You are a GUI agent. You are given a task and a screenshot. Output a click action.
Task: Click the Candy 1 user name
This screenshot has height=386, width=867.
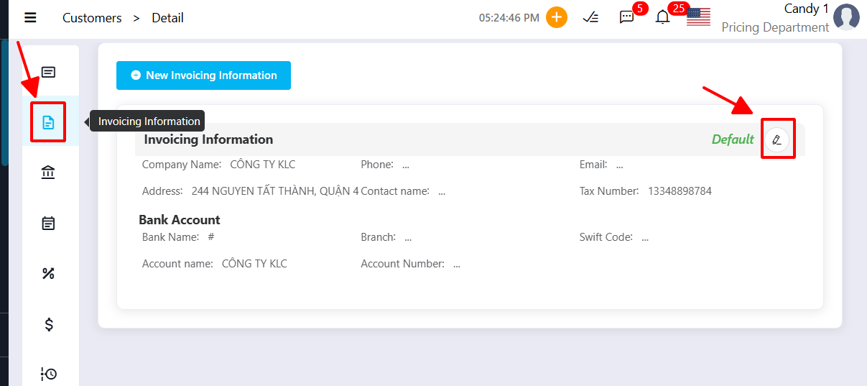pos(807,9)
